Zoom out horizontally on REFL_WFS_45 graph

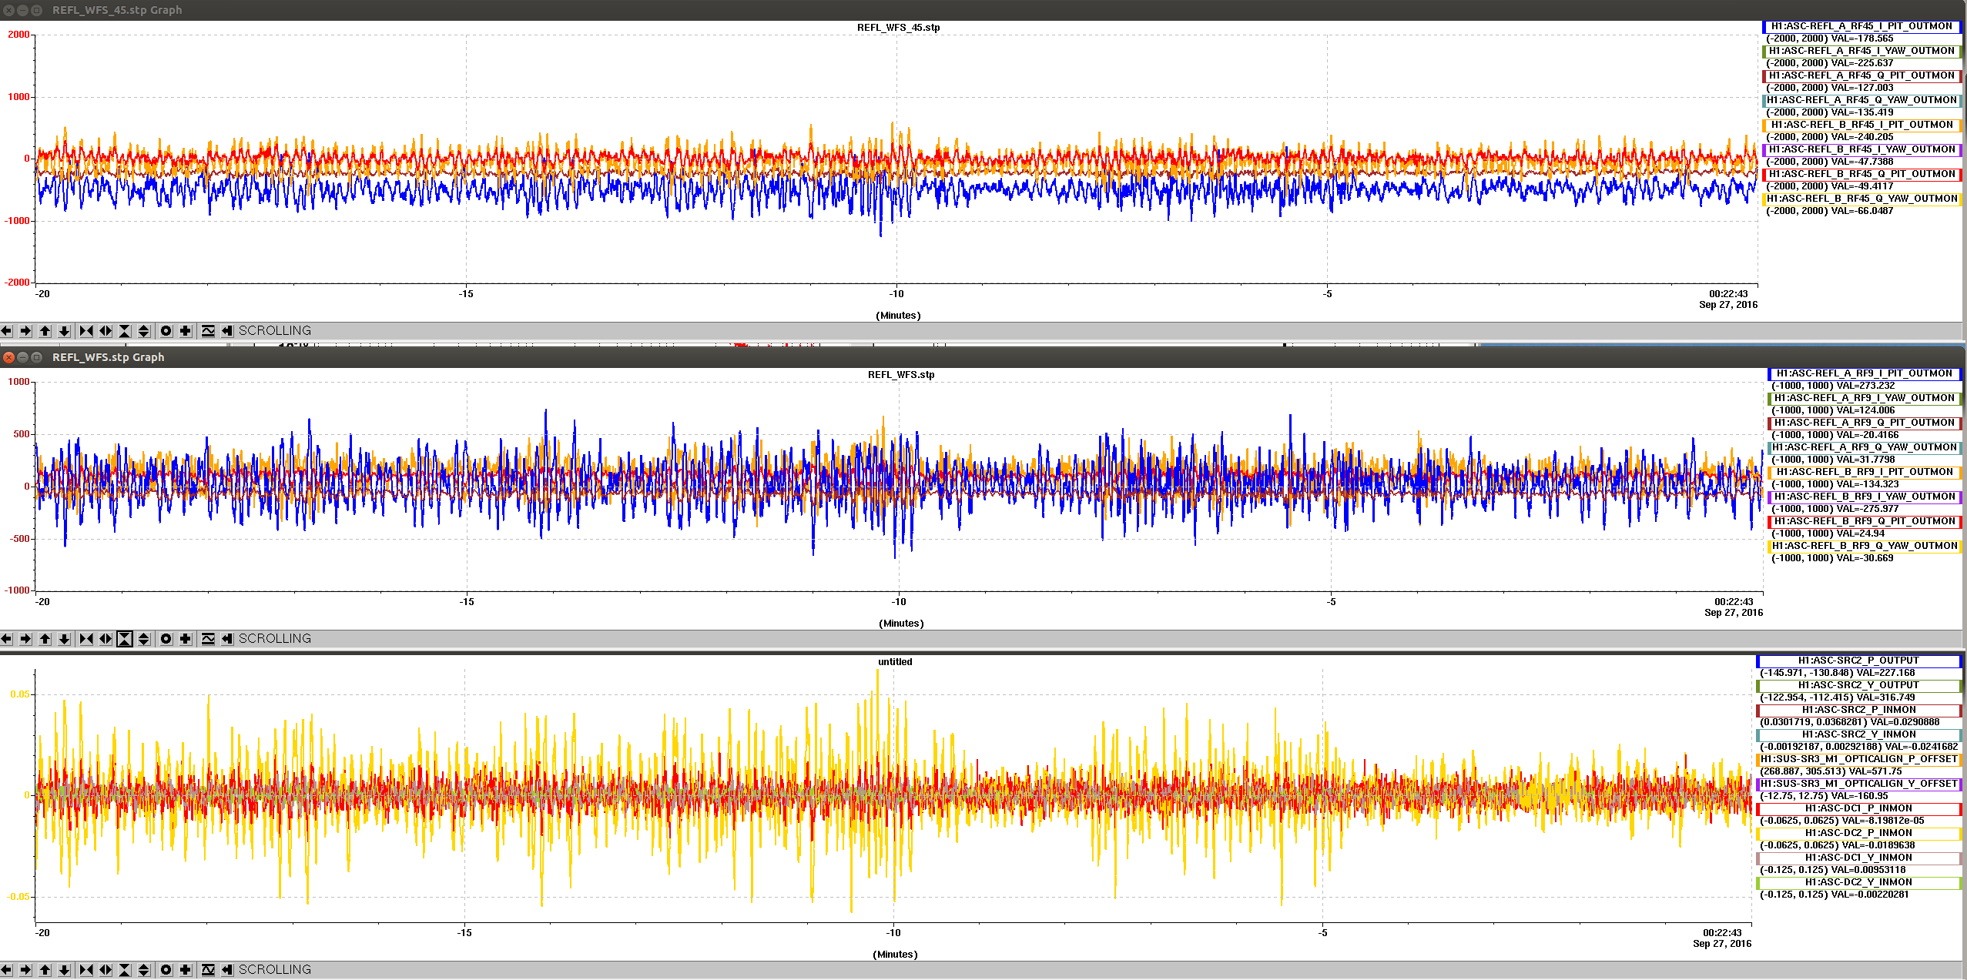[x=106, y=331]
